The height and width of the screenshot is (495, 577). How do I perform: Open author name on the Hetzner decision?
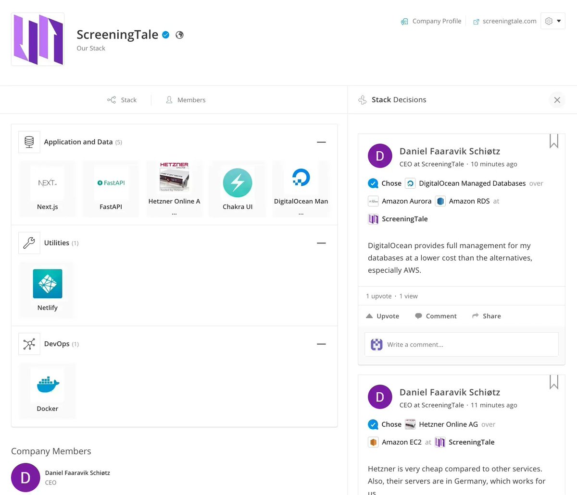(x=450, y=392)
